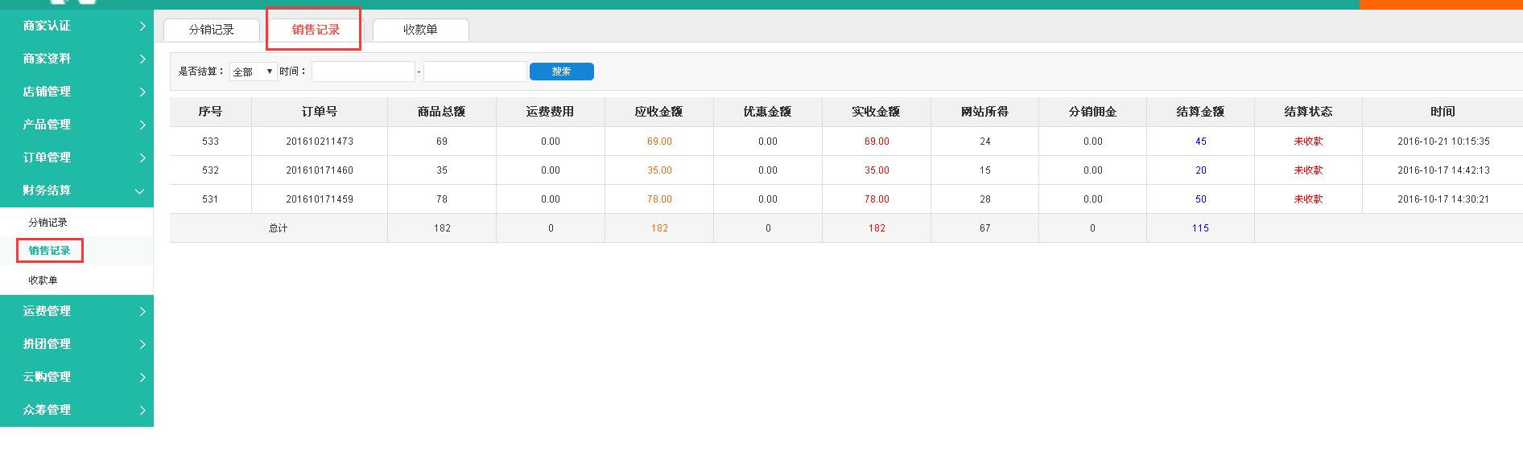Click the 序号 column header

click(x=210, y=112)
